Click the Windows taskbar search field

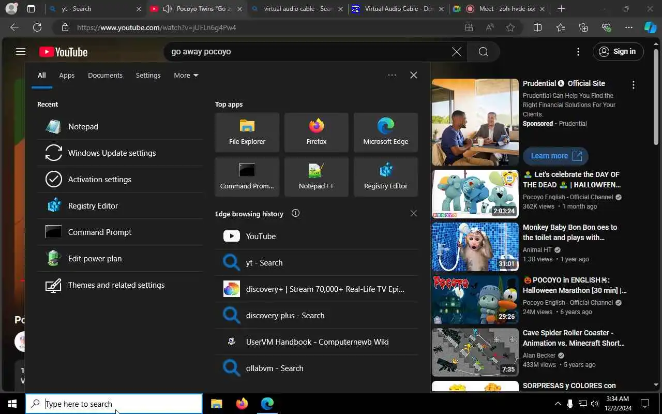pos(114,404)
